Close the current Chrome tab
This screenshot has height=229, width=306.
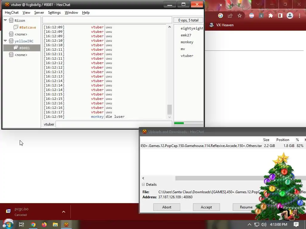click(221, 5)
